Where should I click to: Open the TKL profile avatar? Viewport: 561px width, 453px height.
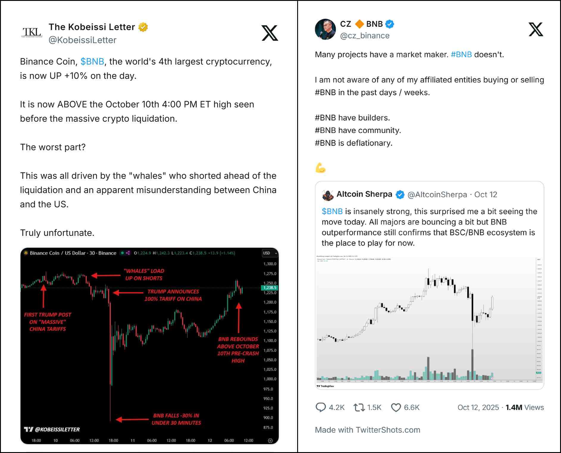pyautogui.click(x=32, y=32)
